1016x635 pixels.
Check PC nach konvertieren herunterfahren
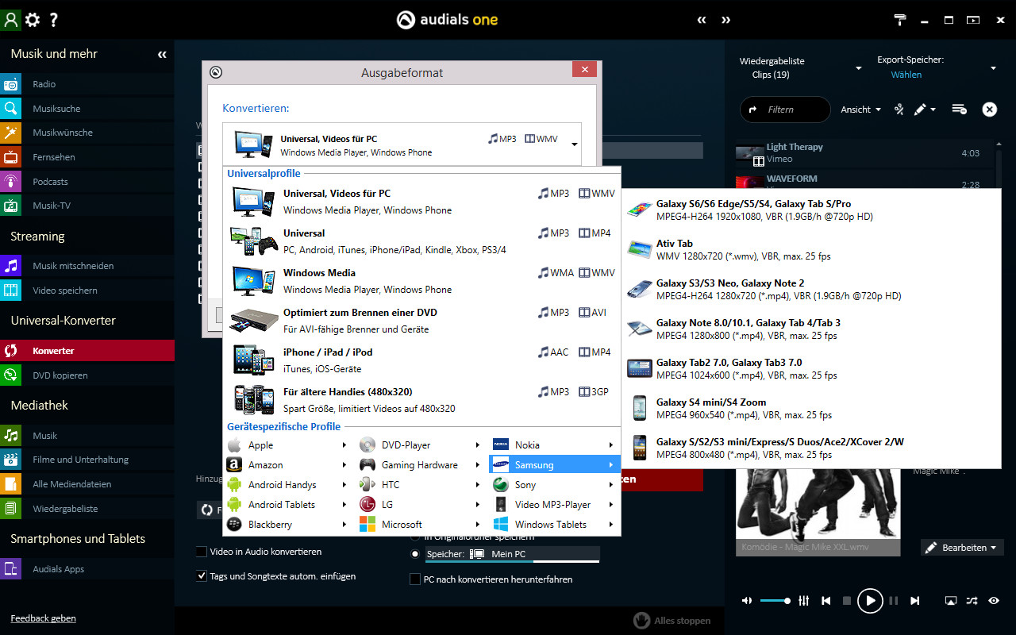414,579
